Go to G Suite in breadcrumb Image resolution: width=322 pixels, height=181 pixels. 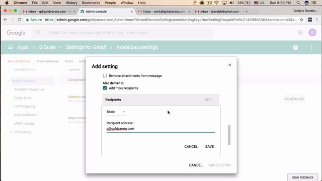[47, 47]
